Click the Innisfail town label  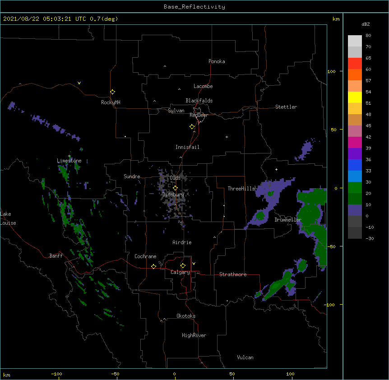(x=187, y=147)
